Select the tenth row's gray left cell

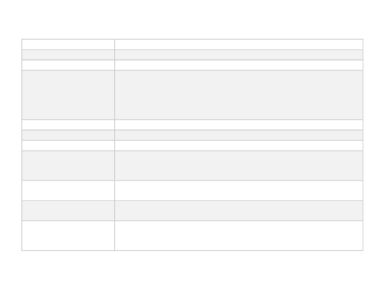(x=68, y=211)
